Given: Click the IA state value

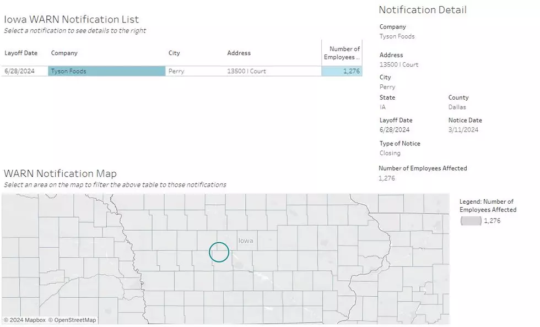Looking at the screenshot, I should pyautogui.click(x=382, y=107).
